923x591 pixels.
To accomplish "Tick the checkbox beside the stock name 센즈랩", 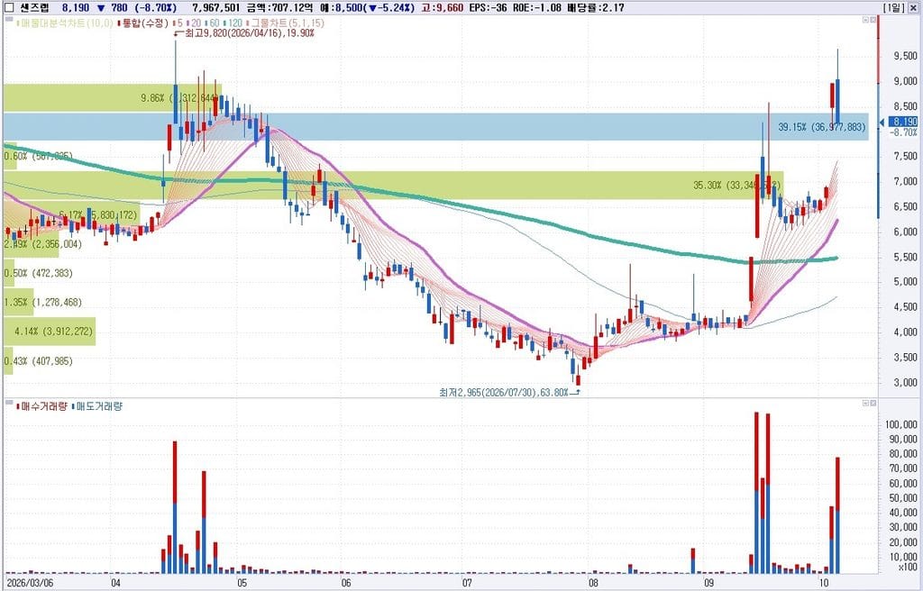I will pyautogui.click(x=9, y=8).
